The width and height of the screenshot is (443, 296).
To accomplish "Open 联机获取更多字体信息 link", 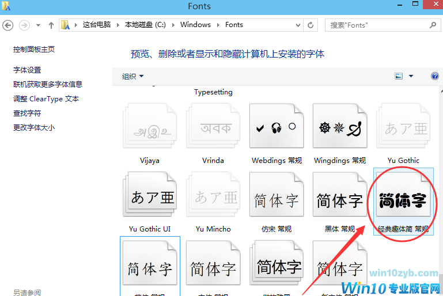I will click(x=48, y=84).
